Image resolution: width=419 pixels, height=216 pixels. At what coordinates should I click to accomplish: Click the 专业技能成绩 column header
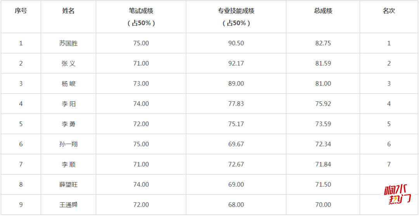click(x=236, y=11)
